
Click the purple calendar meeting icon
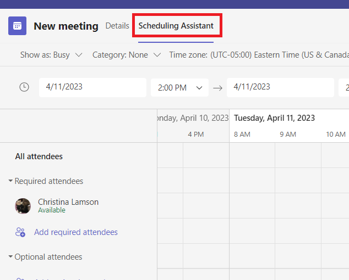point(17,26)
